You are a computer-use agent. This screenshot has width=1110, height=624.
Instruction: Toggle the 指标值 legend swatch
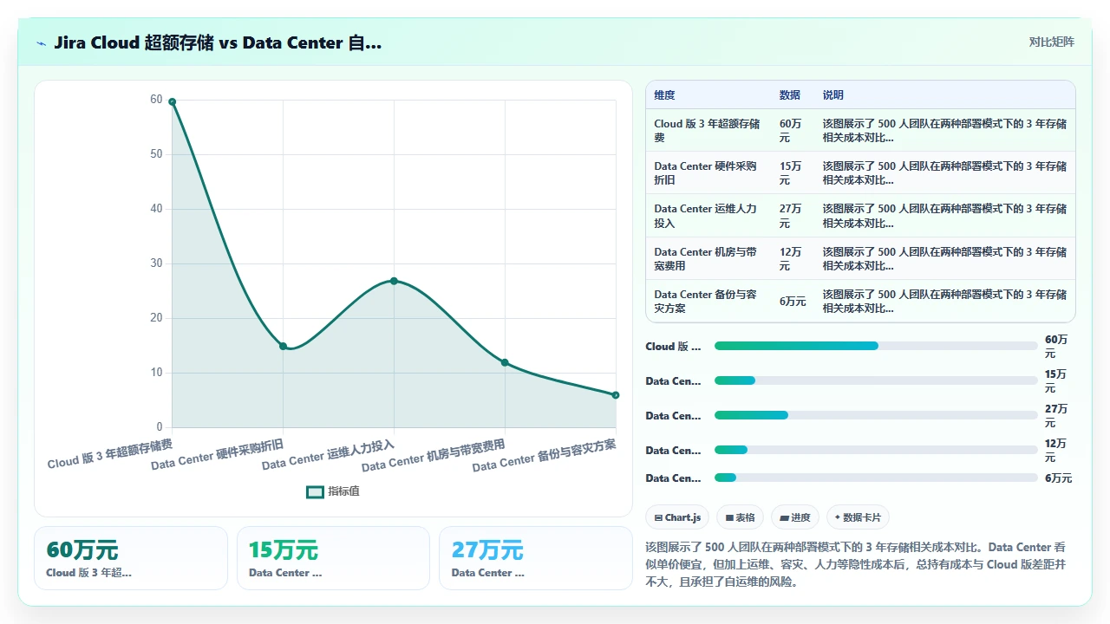coord(315,491)
